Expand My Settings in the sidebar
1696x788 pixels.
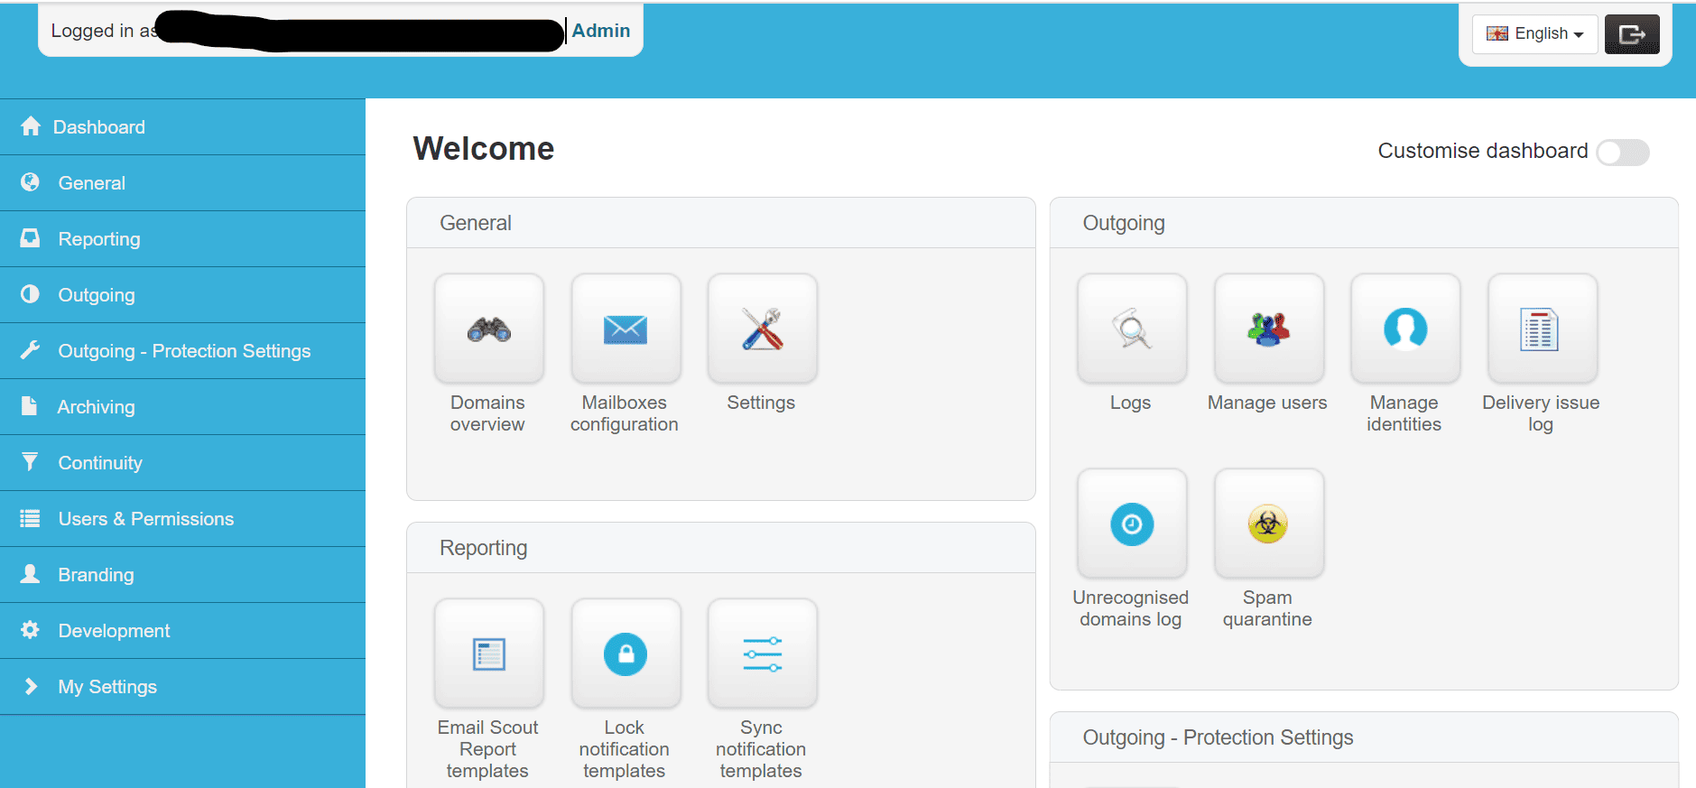pos(107,687)
